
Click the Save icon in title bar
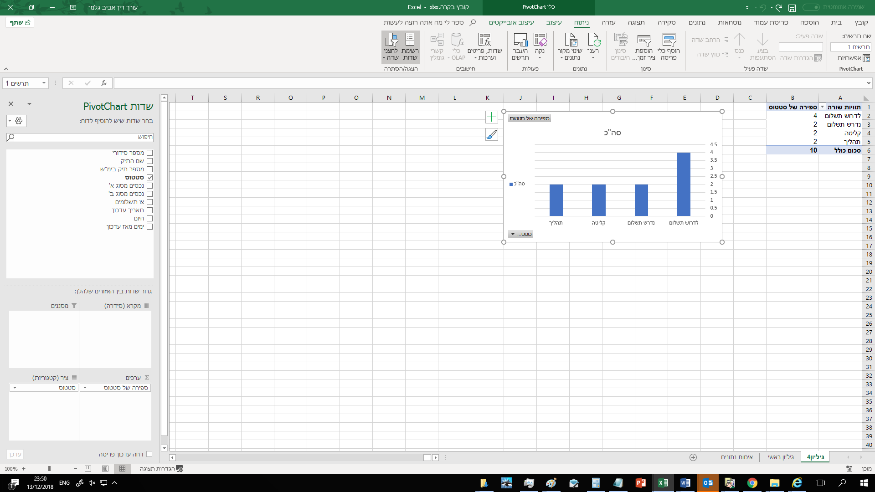pyautogui.click(x=792, y=7)
